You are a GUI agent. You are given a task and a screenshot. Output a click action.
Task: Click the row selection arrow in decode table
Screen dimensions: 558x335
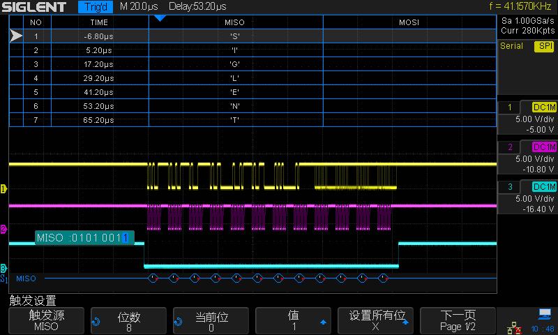(15, 36)
